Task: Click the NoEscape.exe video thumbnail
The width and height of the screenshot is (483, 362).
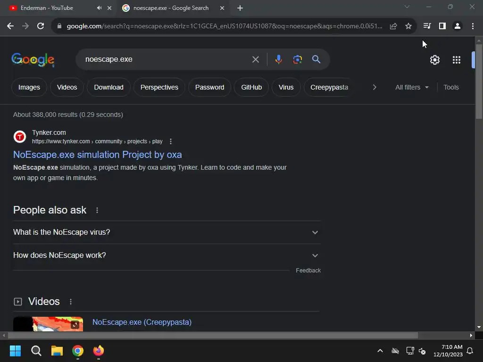Action: [x=48, y=324]
